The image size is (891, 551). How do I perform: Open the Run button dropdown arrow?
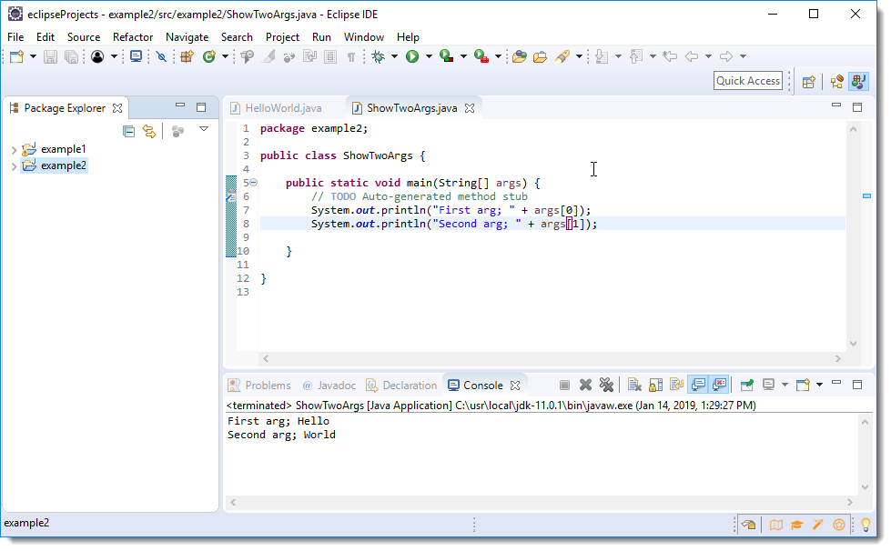(429, 56)
